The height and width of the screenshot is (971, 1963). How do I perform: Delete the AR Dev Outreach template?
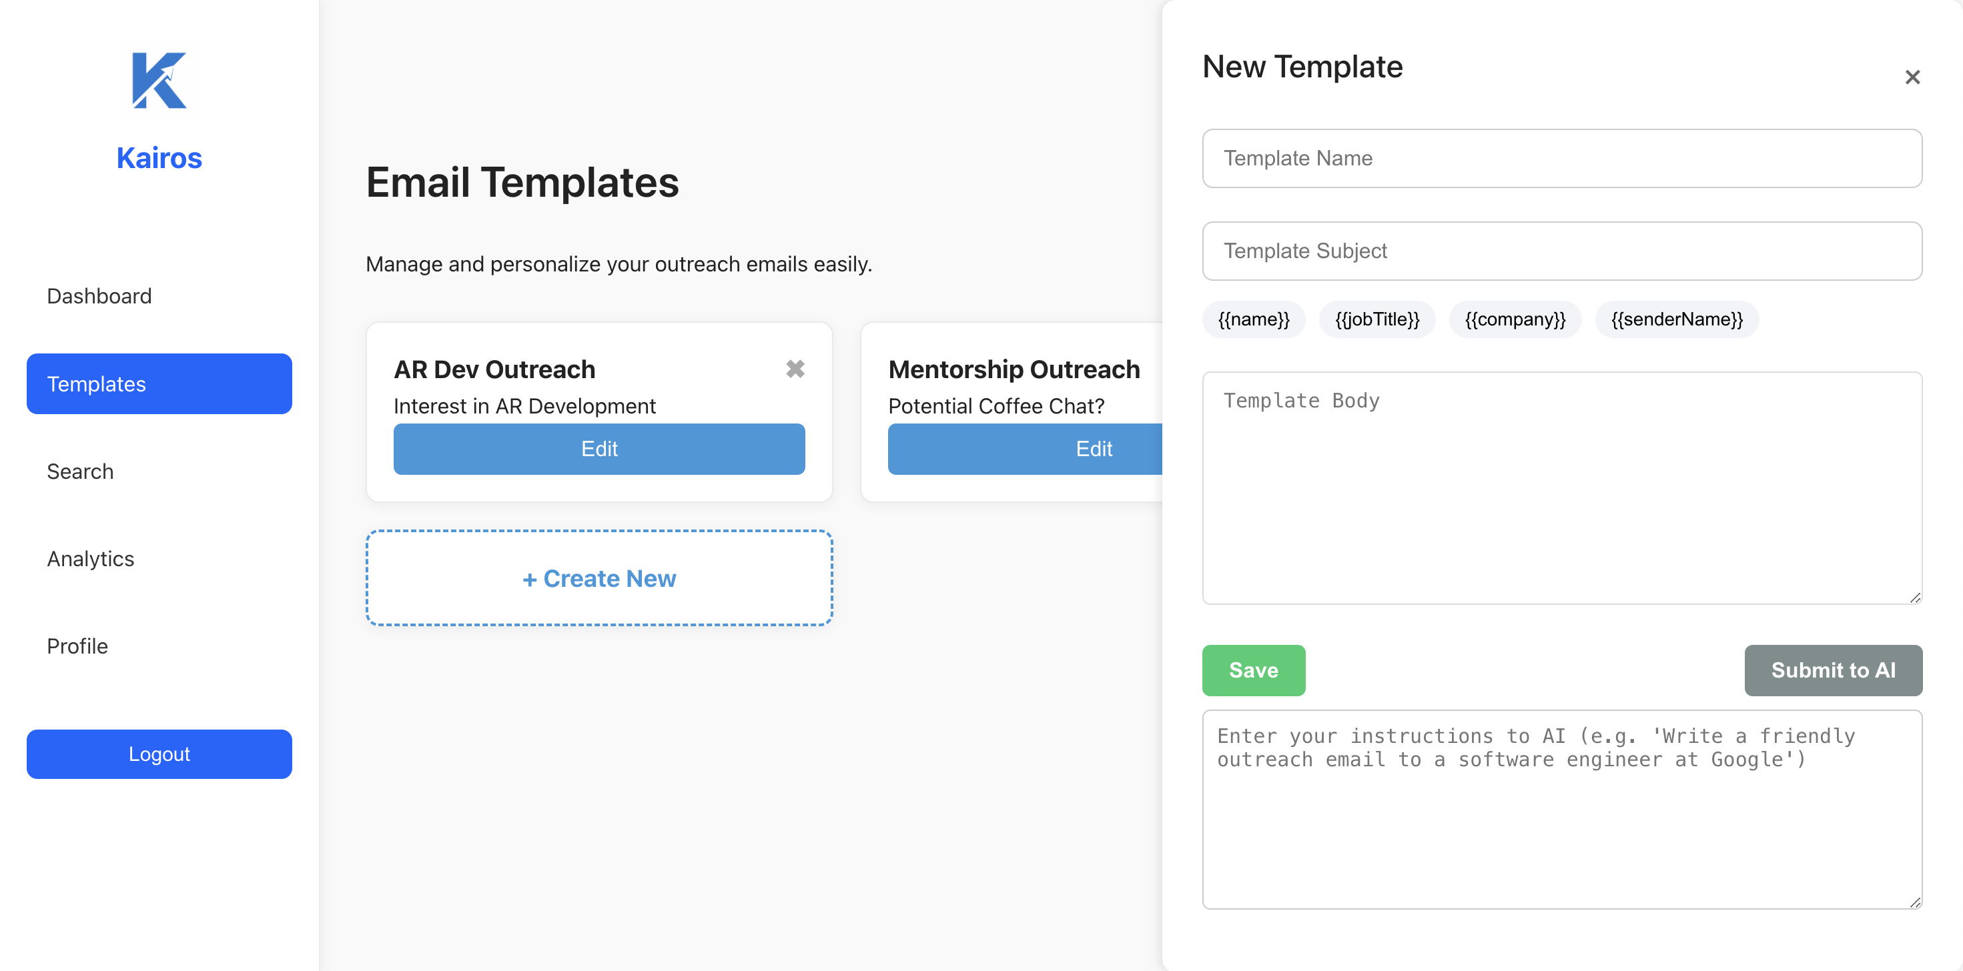(795, 369)
